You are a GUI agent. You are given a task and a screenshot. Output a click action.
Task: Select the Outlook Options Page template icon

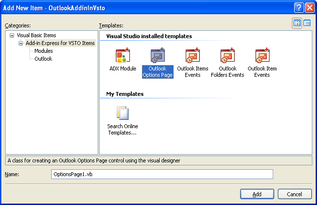[x=158, y=55]
